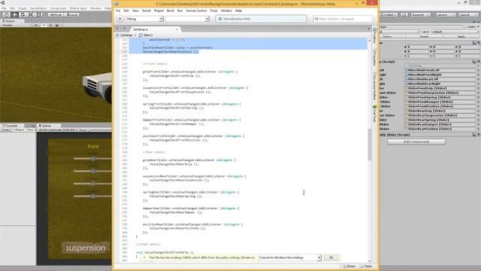This screenshot has width=481, height=271.
Task: Open MonoDevelop Edit menu
Action: tap(126, 11)
